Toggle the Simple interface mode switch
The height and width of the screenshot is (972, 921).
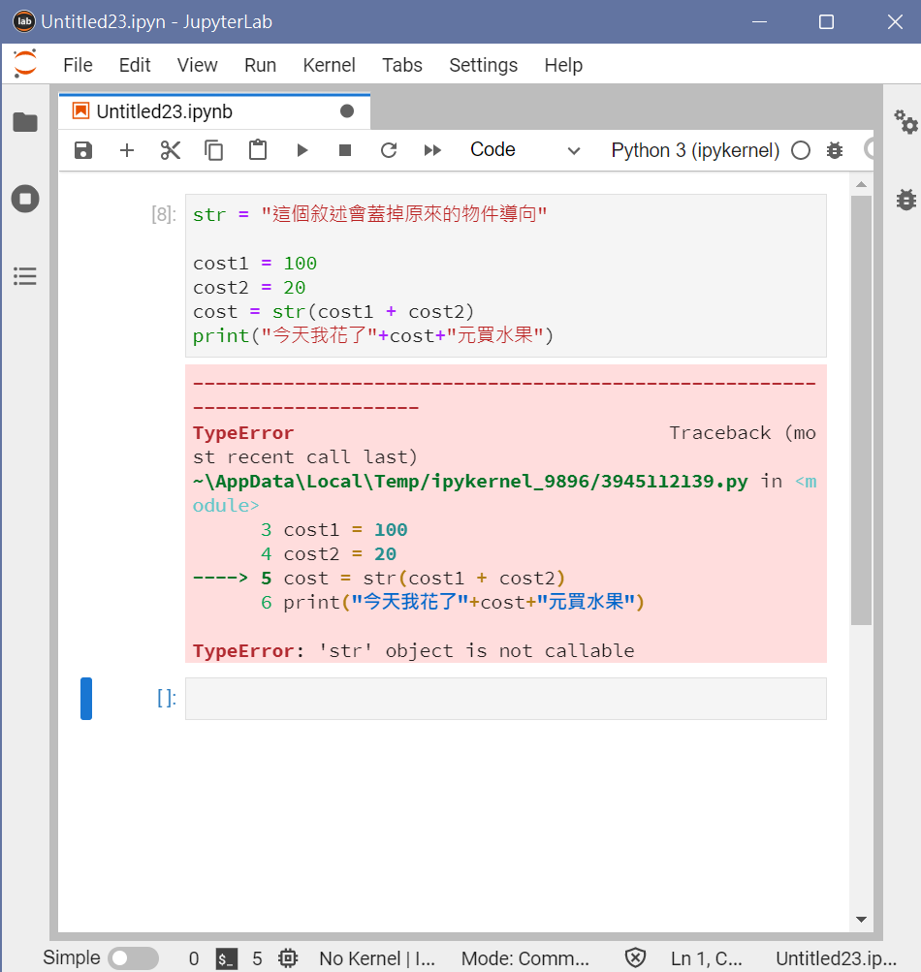(134, 957)
